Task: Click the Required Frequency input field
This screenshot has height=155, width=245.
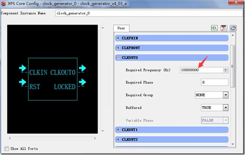Action: pos(202,70)
